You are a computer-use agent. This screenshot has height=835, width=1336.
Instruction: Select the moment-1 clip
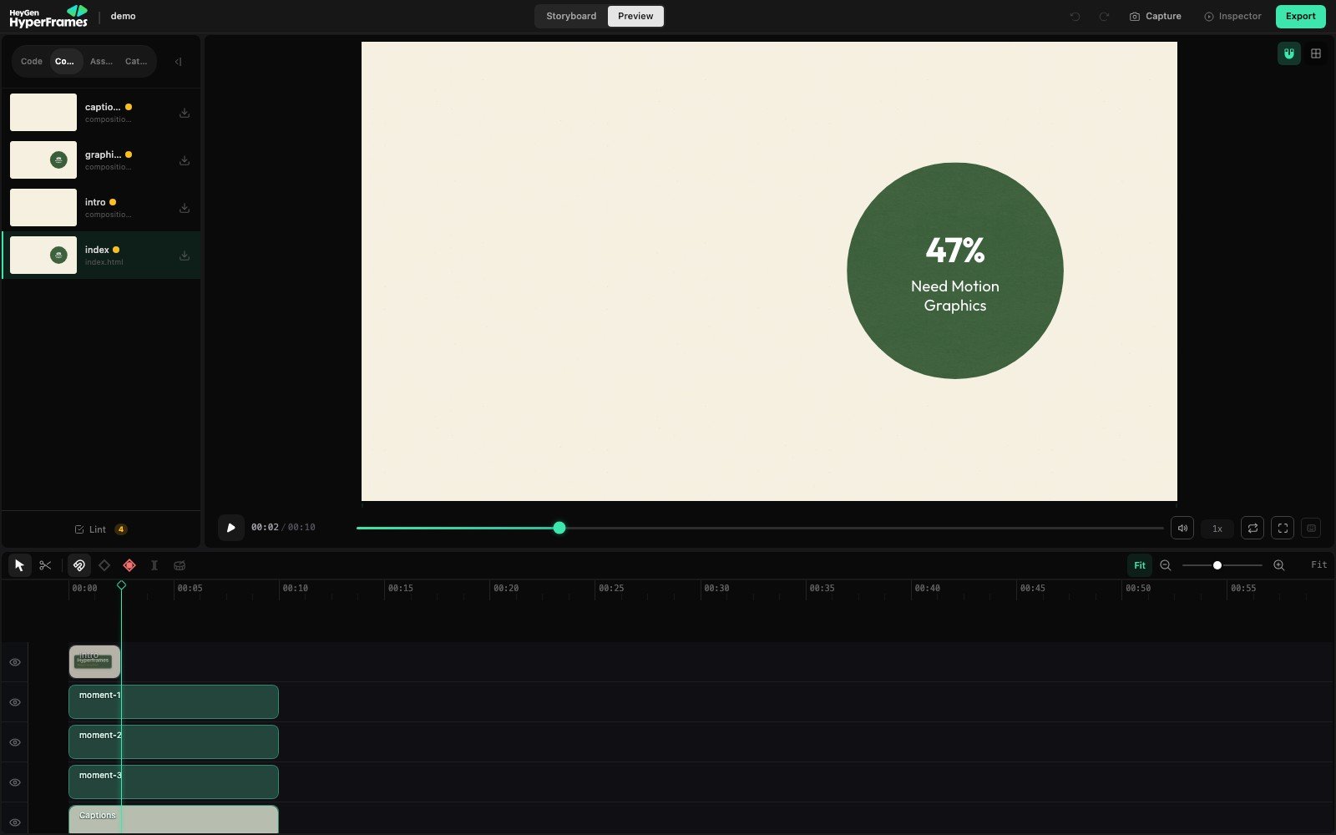point(174,701)
